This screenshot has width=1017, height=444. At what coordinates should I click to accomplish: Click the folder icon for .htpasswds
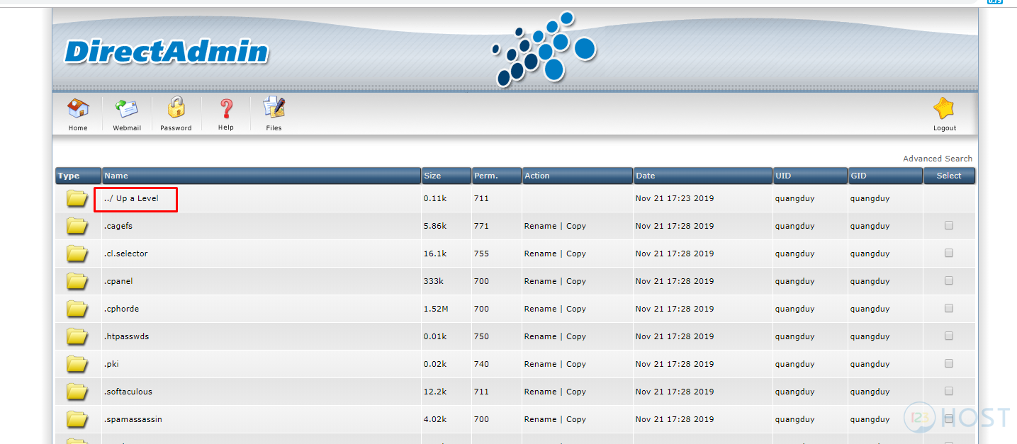pyautogui.click(x=77, y=337)
